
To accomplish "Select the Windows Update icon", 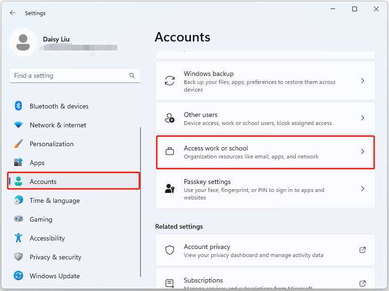I will coord(18,276).
